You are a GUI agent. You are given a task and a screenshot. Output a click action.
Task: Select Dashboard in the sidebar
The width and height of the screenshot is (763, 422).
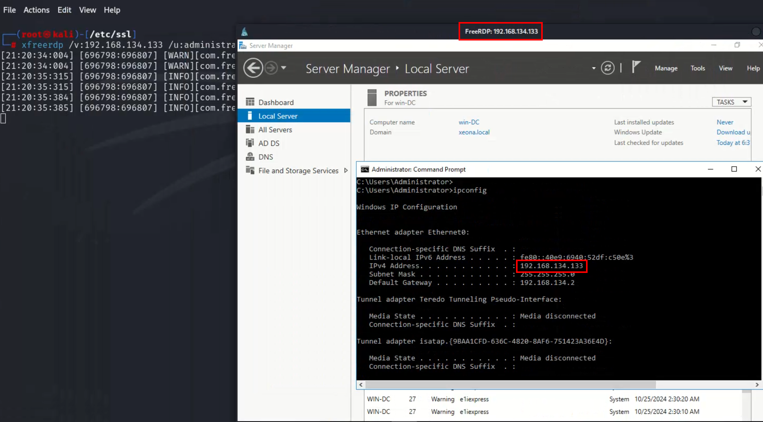(294, 102)
